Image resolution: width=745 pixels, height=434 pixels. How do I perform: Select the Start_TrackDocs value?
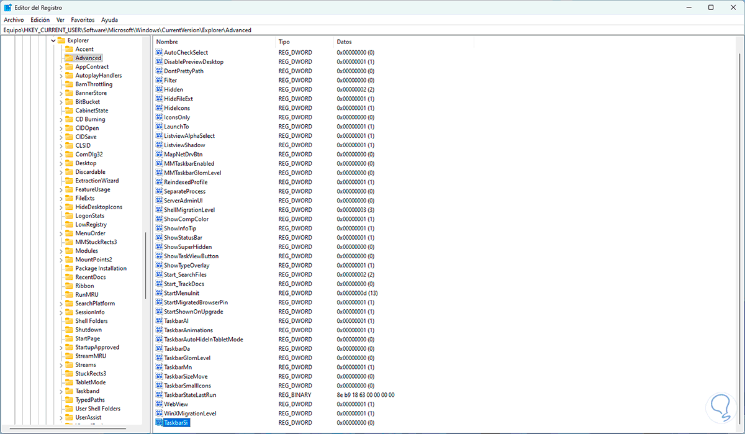[184, 284]
